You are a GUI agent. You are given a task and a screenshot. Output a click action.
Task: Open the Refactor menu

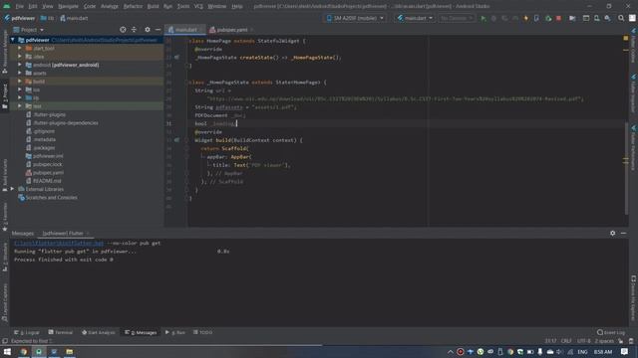point(133,6)
